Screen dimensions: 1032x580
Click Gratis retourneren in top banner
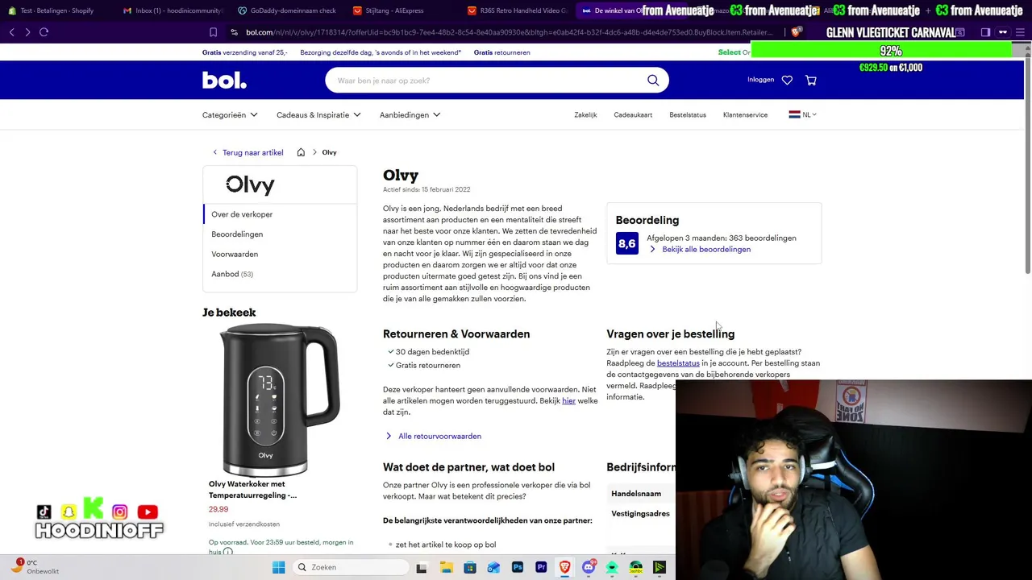[501, 52]
